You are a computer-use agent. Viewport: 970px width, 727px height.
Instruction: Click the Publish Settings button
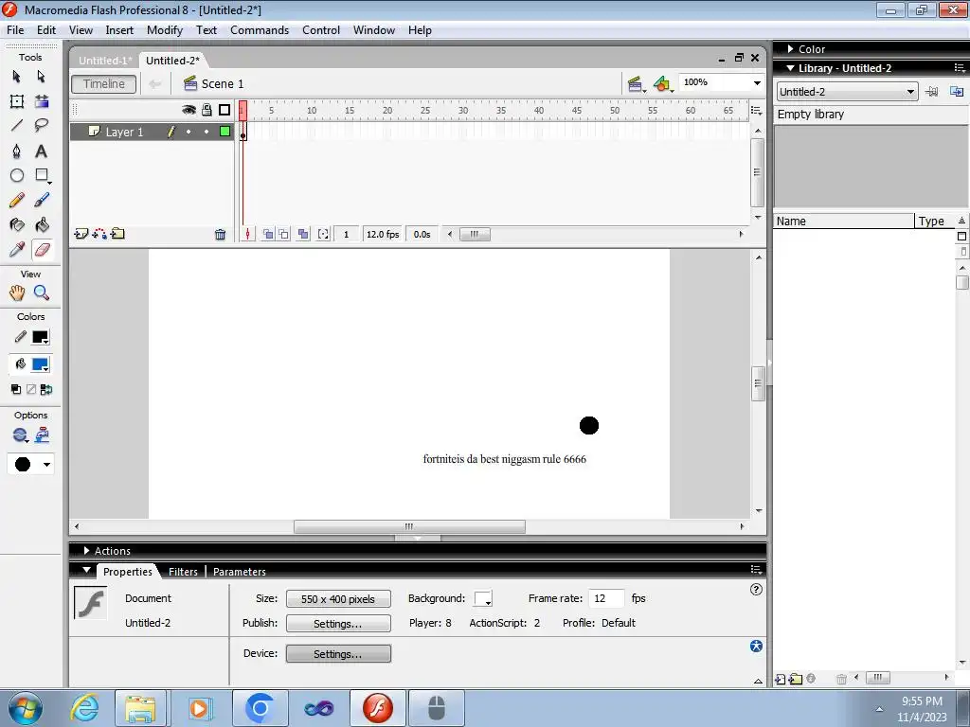pyautogui.click(x=338, y=623)
